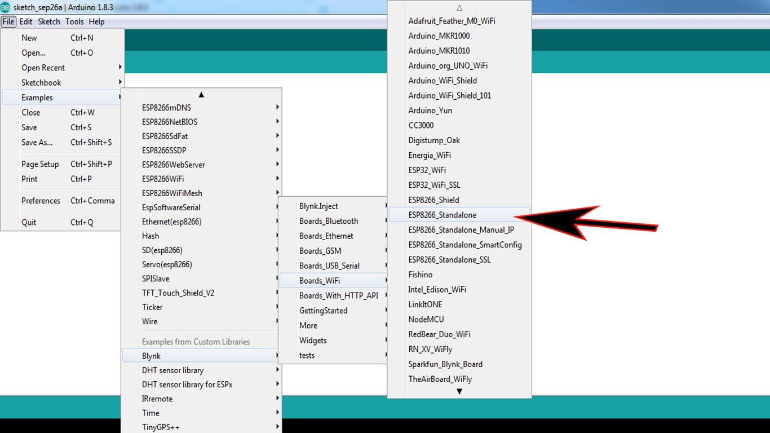This screenshot has height=433, width=770.
Task: Open ESP8266_Standalone_Manual_IP example
Action: (x=459, y=230)
